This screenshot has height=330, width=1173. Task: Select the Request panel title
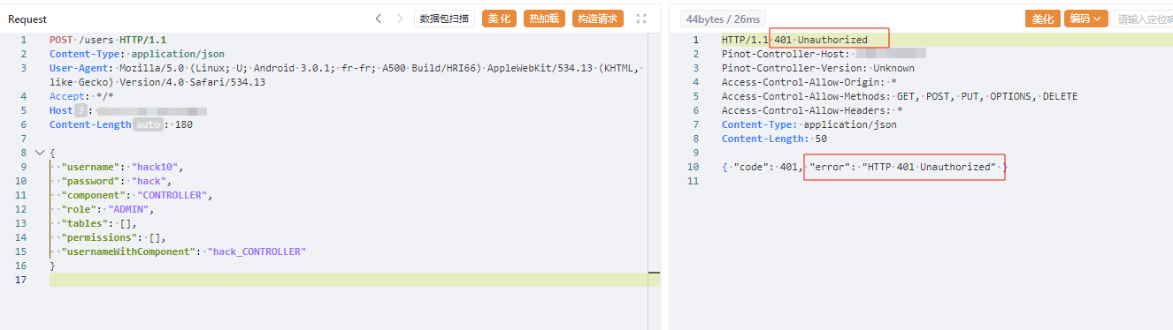[27, 19]
